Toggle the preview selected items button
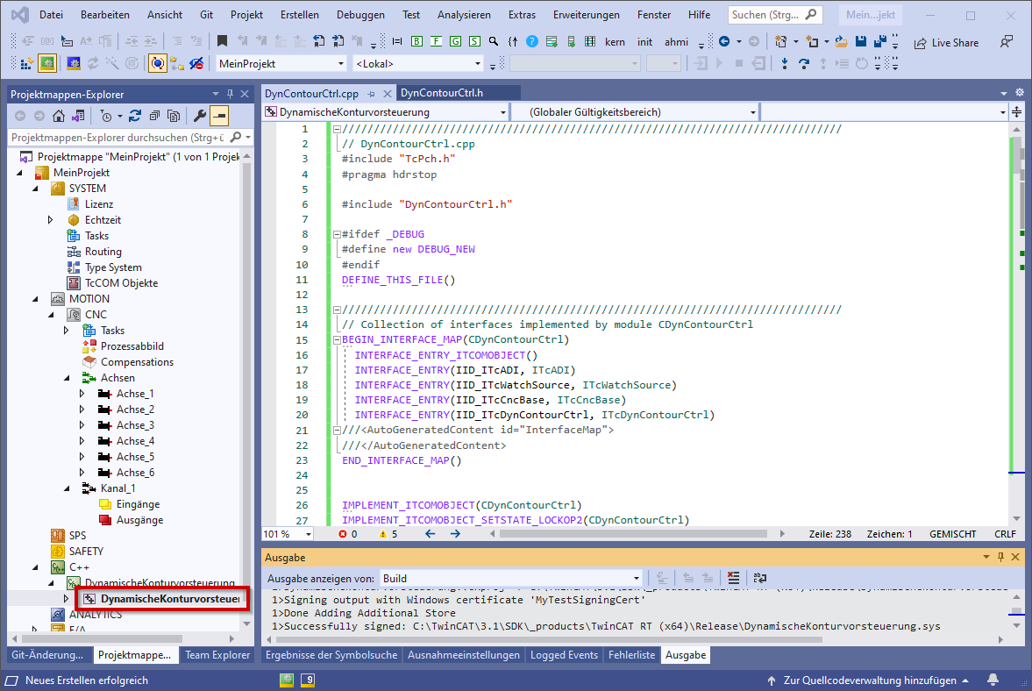 point(219,116)
